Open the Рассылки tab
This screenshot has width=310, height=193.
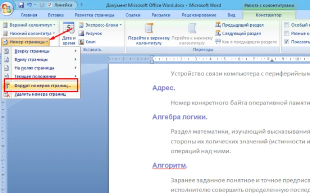[161, 15]
